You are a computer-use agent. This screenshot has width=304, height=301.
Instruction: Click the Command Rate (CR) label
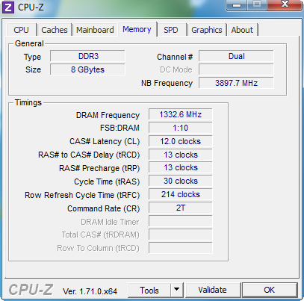tap(104, 208)
